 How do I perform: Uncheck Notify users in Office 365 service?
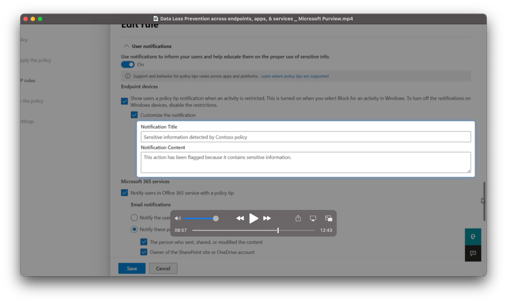(124, 193)
